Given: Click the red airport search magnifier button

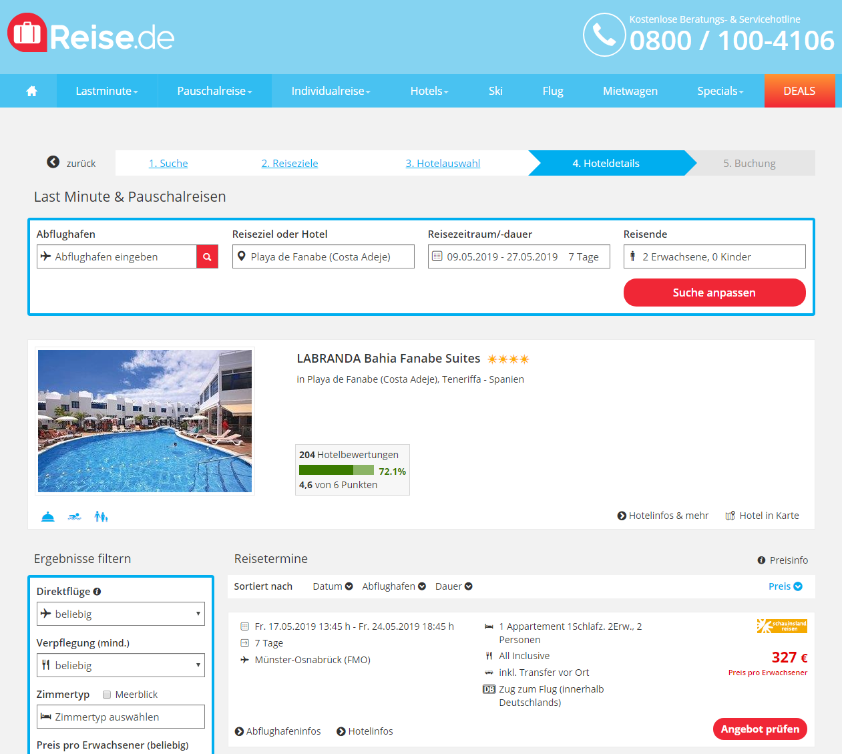Looking at the screenshot, I should [x=207, y=256].
